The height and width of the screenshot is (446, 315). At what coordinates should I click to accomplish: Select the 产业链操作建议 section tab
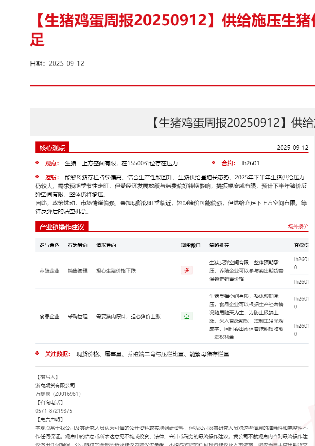coord(62,227)
